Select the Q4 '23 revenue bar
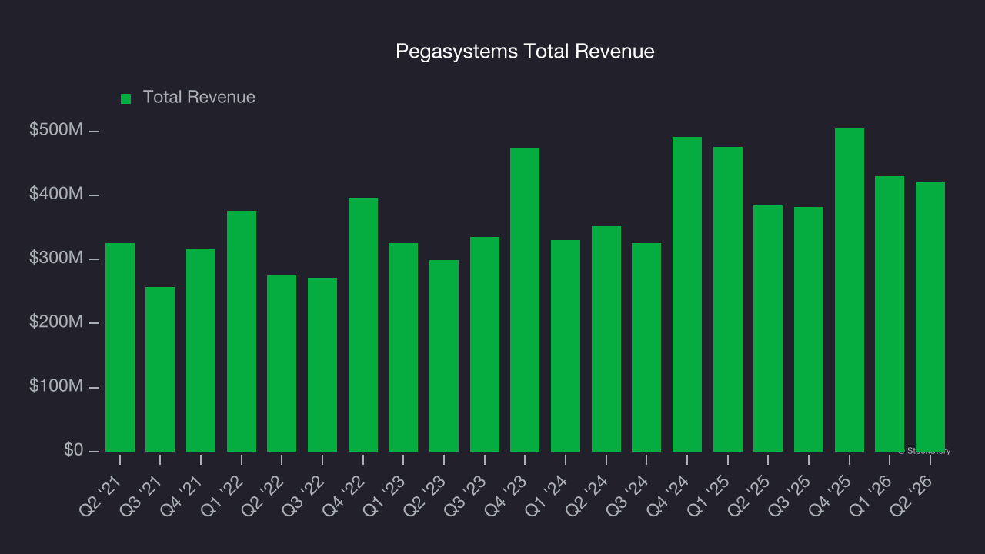The height and width of the screenshot is (554, 985). click(525, 299)
